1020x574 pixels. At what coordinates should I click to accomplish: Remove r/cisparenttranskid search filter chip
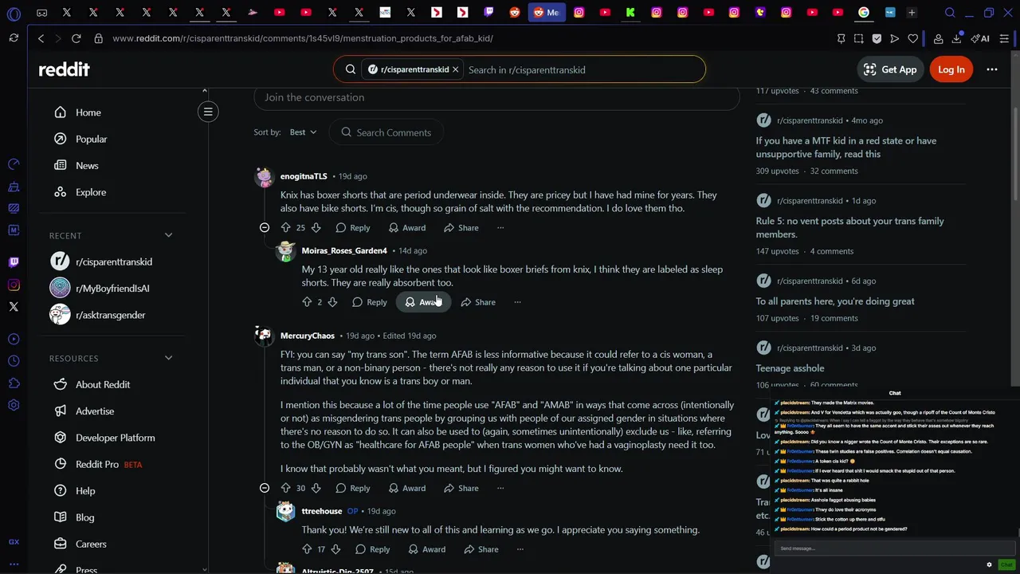[x=455, y=69]
